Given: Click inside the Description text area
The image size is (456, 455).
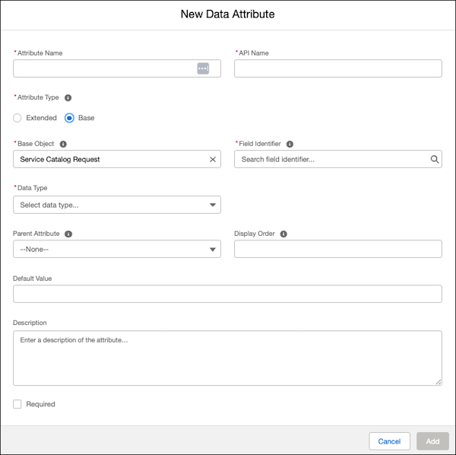Looking at the screenshot, I should click(227, 358).
